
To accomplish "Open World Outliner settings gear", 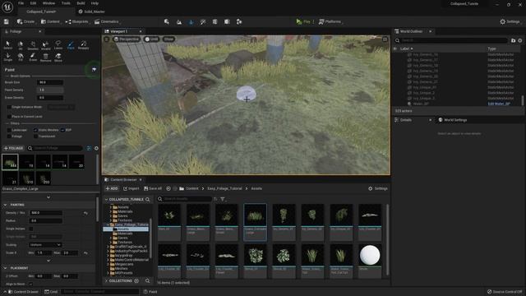I will 520,40.
